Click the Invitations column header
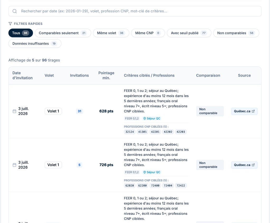The height and width of the screenshot is (223, 270). pos(79,75)
